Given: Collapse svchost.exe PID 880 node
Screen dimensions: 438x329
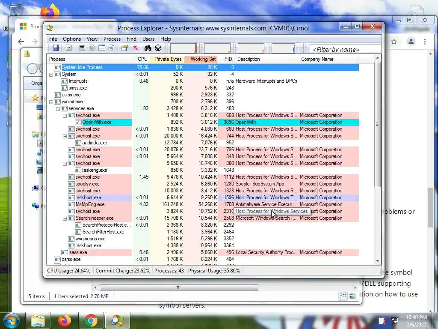Looking at the screenshot, I should click(x=65, y=163).
